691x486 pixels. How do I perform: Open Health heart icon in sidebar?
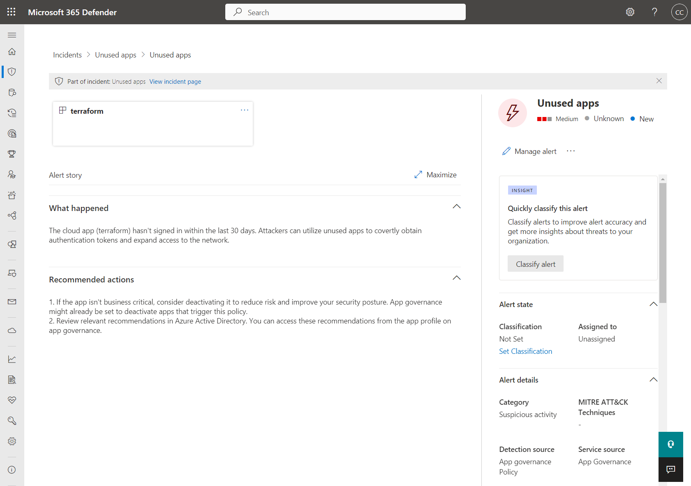[x=12, y=400]
